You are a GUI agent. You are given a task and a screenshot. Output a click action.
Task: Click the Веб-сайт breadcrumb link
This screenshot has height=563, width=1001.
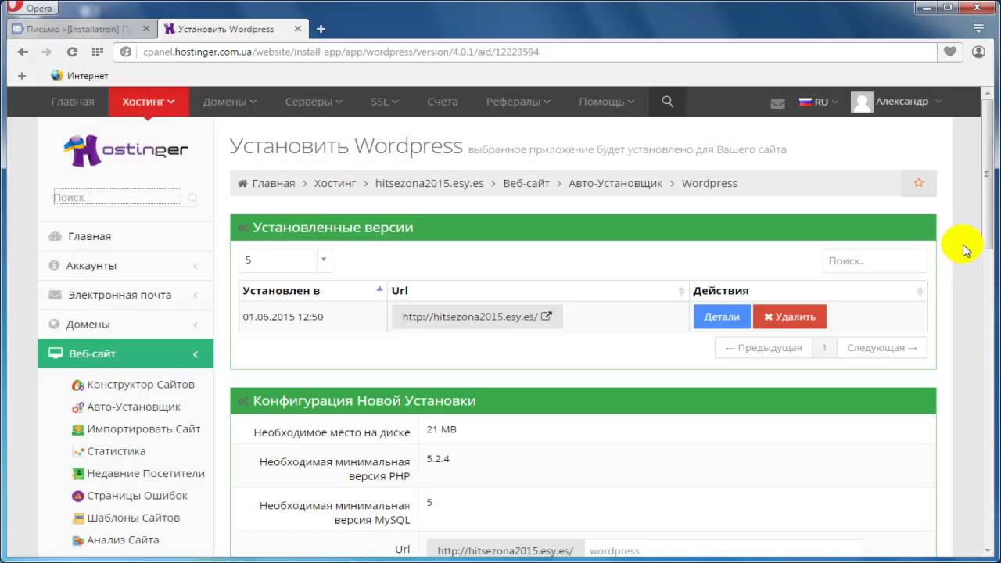click(x=526, y=183)
